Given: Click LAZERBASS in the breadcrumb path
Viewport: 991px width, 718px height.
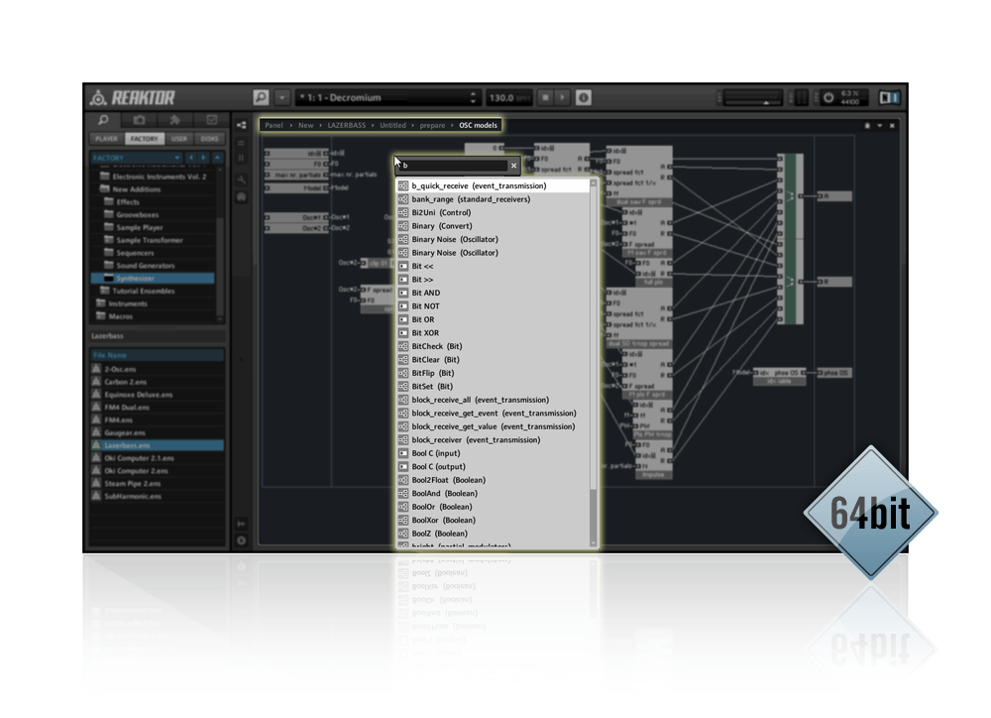Looking at the screenshot, I should tap(346, 126).
